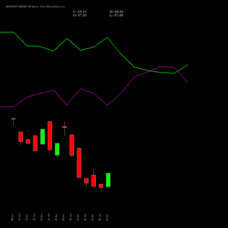Click the red candlestick for 03 Jul
The height and width of the screenshot is (228, 228).
coord(93,181)
